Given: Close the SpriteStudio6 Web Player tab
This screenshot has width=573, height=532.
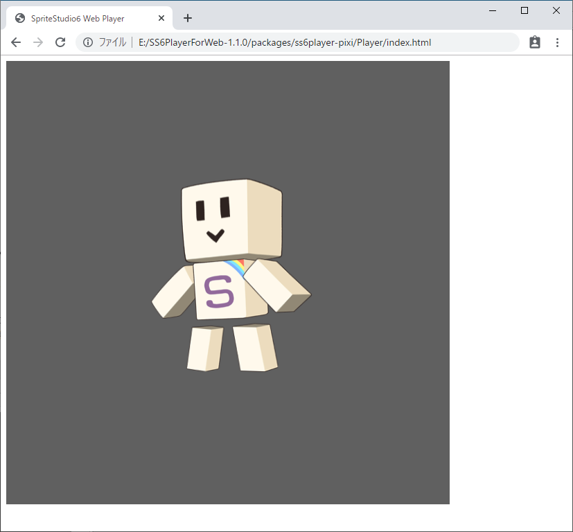Looking at the screenshot, I should tap(161, 18).
